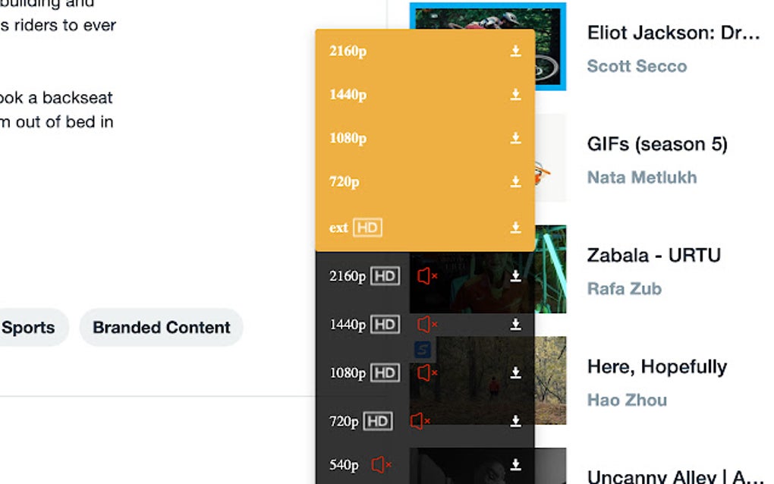This screenshot has height=484, width=774.
Task: Open the Sports category tag
Action: (x=29, y=328)
